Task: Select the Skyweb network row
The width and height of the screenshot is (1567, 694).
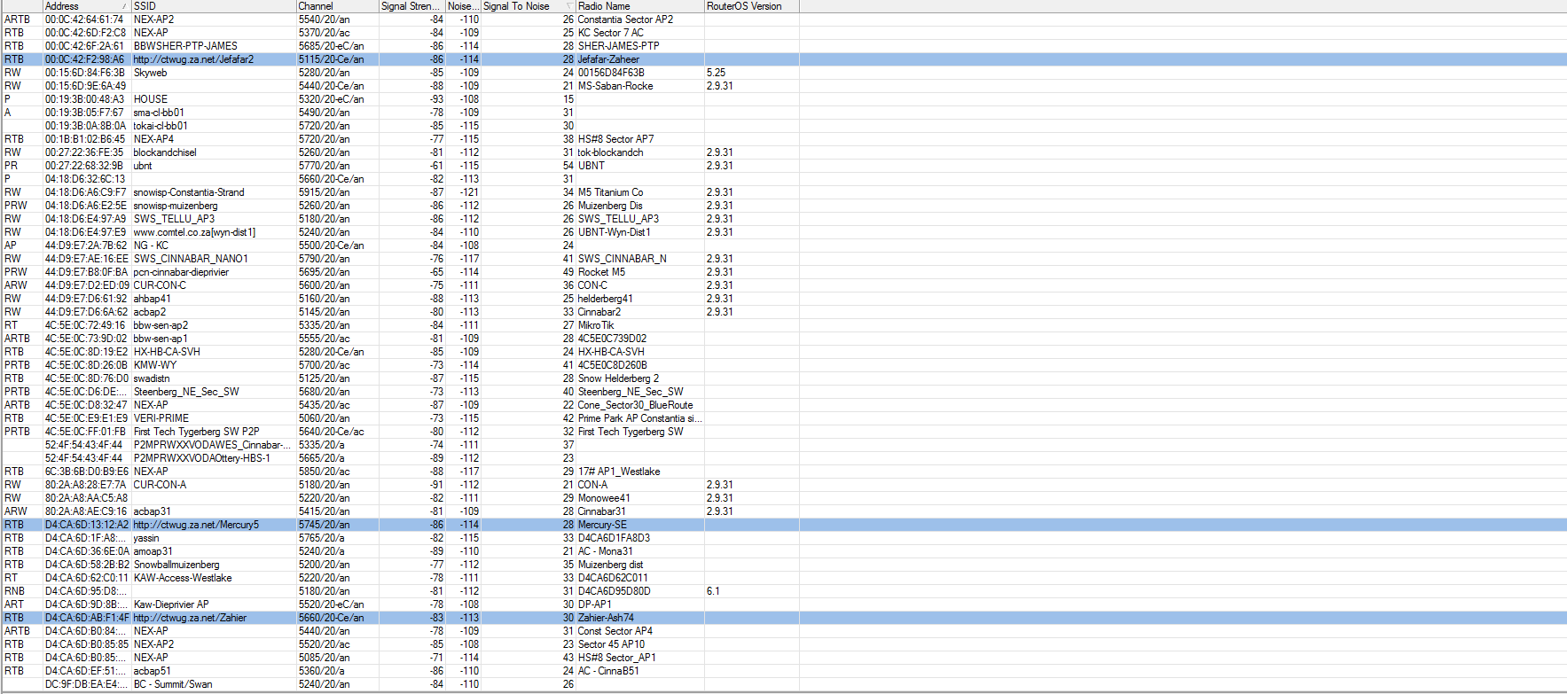Action: [150, 73]
